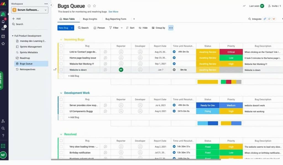This screenshot has height=165, width=283.
Task: Collapse the Incoming Bugs group
Action: [x=61, y=39]
